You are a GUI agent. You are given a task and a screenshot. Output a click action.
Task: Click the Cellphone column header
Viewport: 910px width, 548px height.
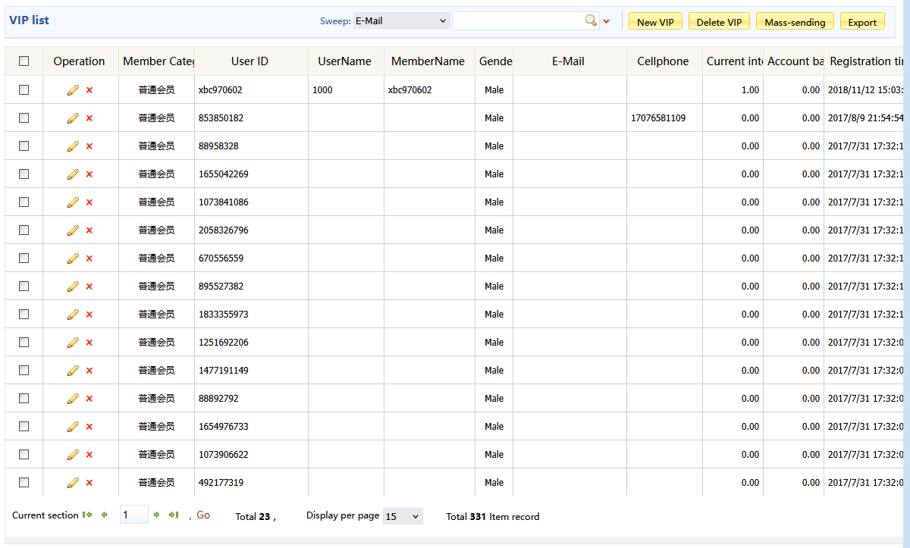[663, 61]
